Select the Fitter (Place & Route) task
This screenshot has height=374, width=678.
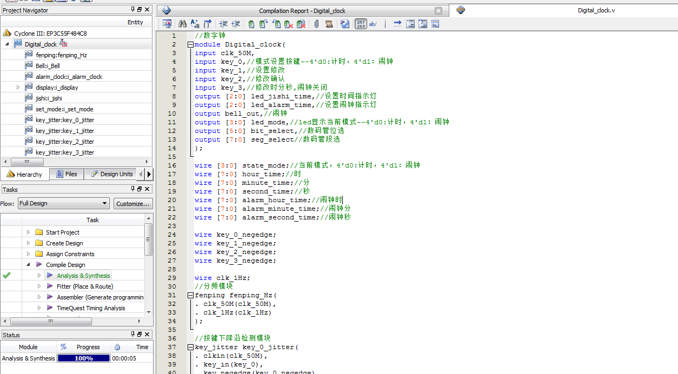point(84,286)
